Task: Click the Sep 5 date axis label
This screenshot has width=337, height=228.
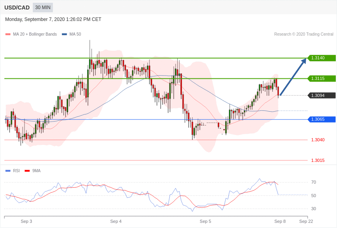Action: 205,221
